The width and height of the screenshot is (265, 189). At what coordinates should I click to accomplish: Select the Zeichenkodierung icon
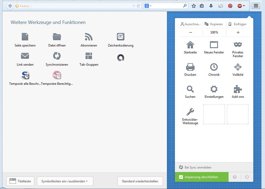coord(120,37)
